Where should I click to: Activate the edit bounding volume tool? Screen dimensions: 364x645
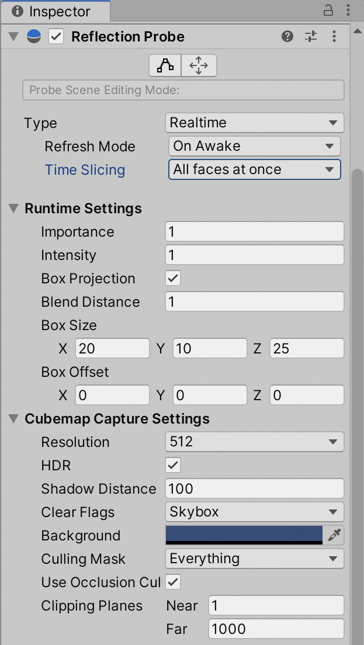tap(165, 66)
